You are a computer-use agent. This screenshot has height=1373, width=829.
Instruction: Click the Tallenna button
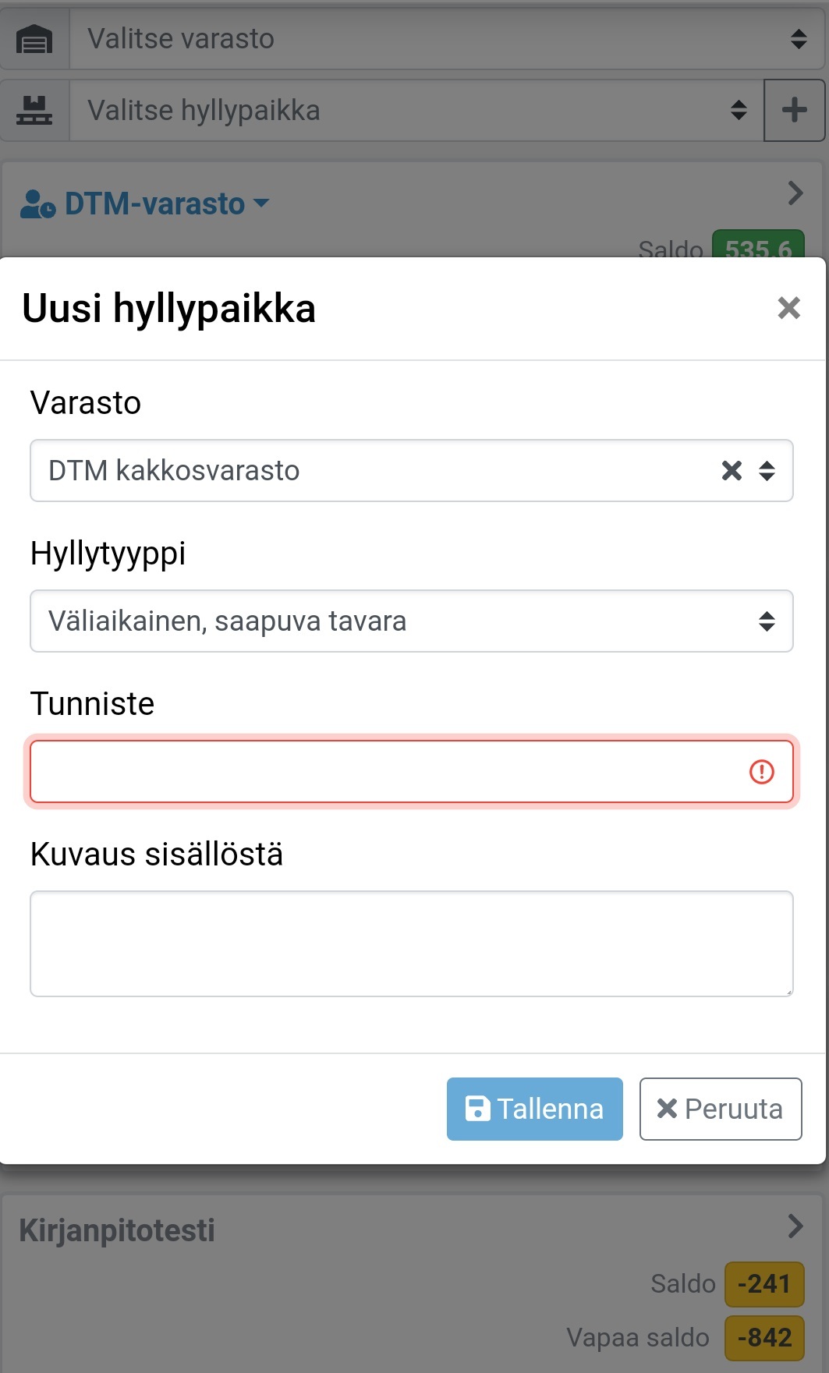[x=534, y=1109]
